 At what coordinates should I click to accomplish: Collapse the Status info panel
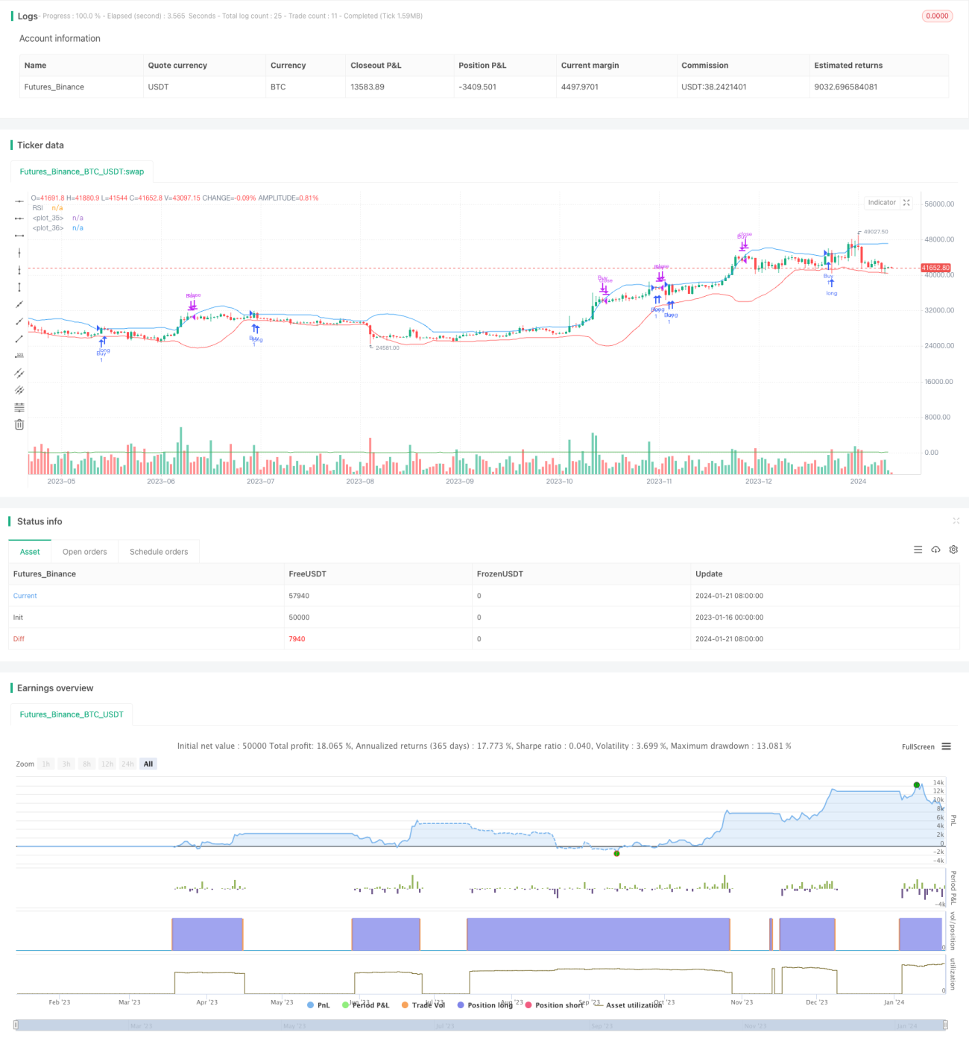click(956, 521)
